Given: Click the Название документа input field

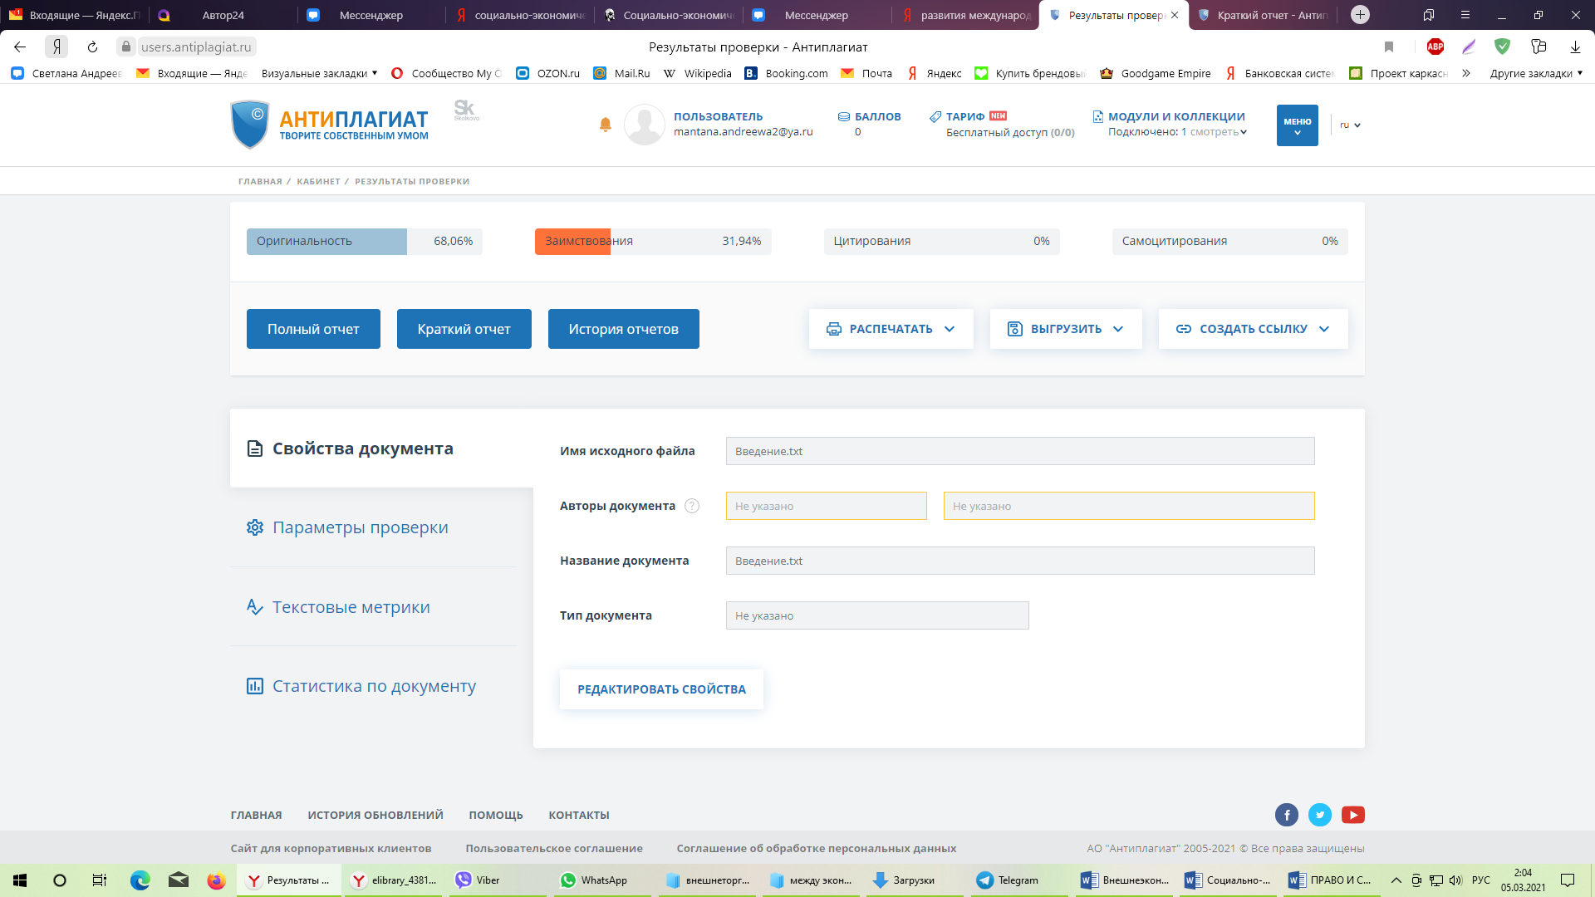Looking at the screenshot, I should pyautogui.click(x=1019, y=561).
